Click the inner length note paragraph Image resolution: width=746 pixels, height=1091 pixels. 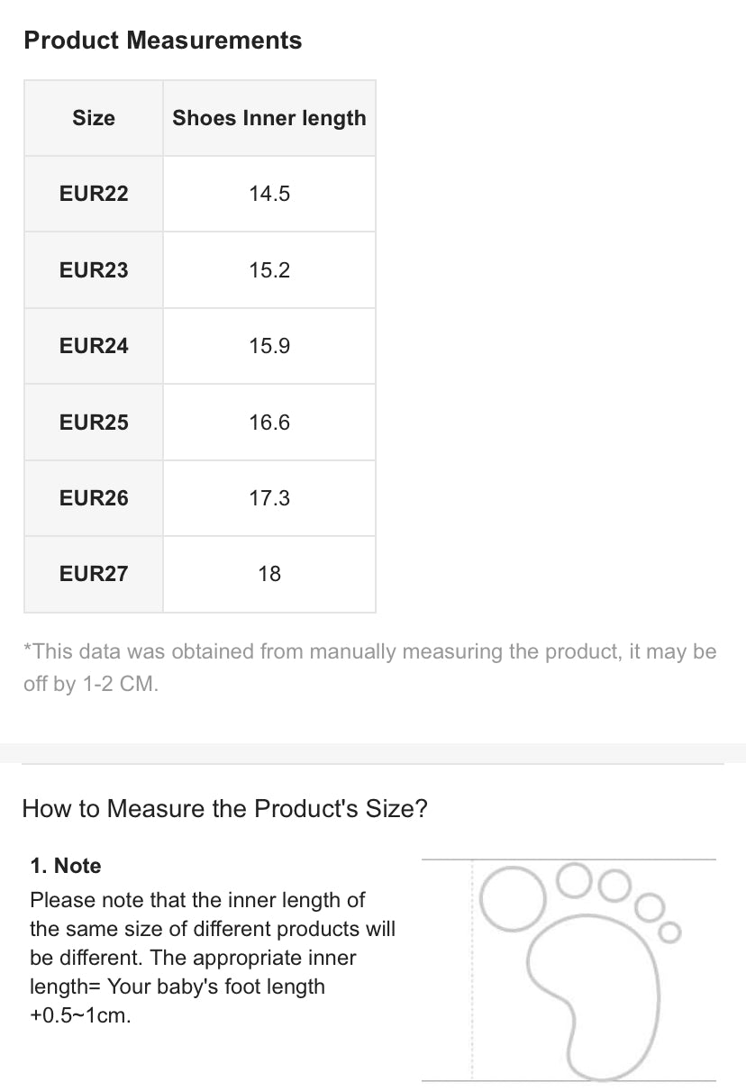point(213,958)
